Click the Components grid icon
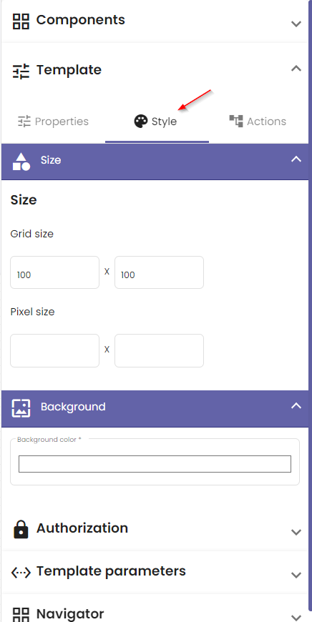 (21, 21)
